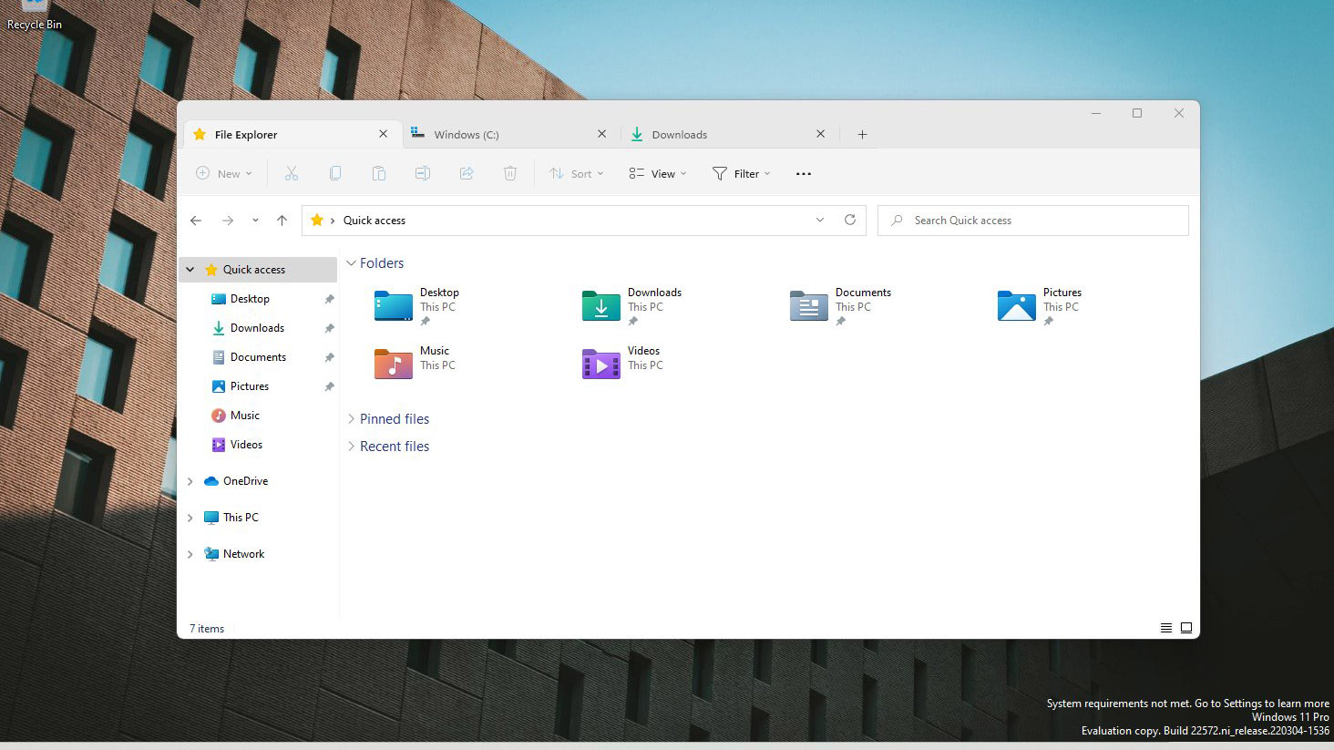Expand the Recent files group
This screenshot has height=750, width=1334.
pyautogui.click(x=351, y=447)
